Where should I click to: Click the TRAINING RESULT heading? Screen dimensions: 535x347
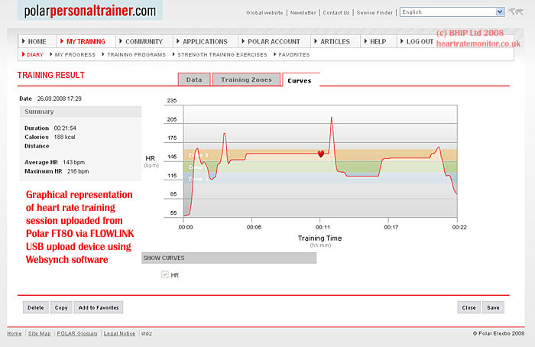51,75
